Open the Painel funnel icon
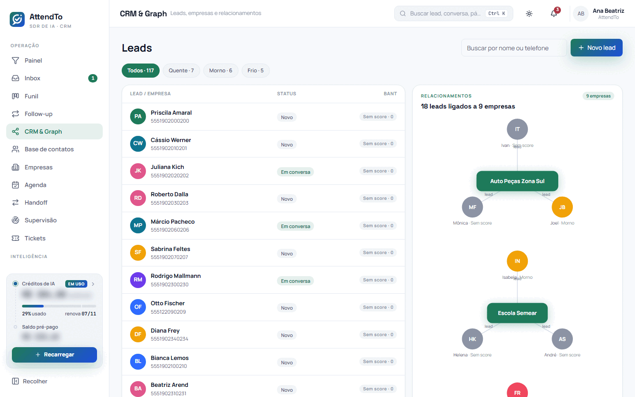Viewport: 635px width, 397px height. point(15,60)
